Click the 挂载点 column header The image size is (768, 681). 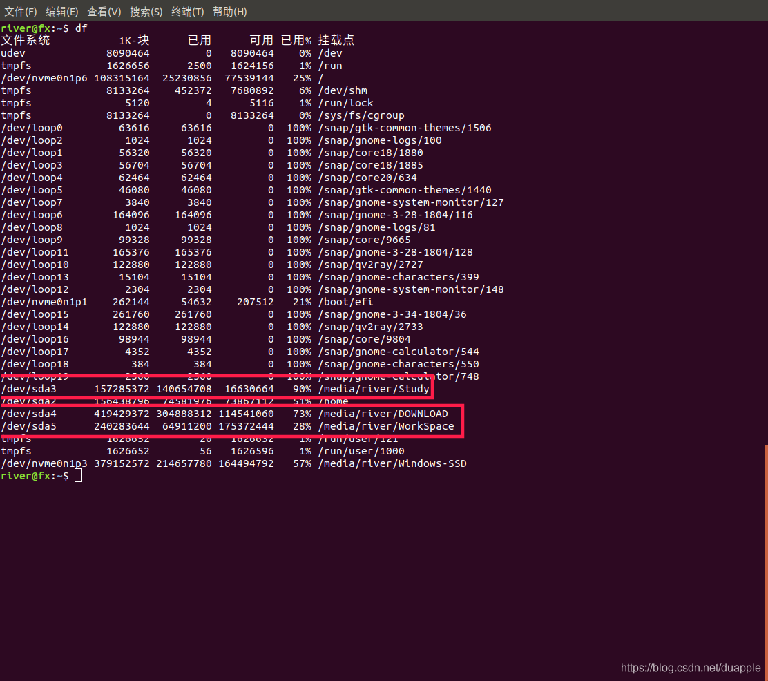pos(336,40)
